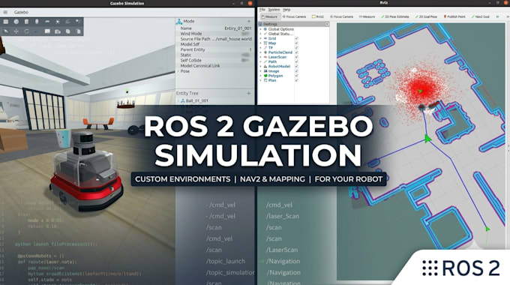Open the System menu in RViz
The height and width of the screenshot is (285, 510).
274,10
